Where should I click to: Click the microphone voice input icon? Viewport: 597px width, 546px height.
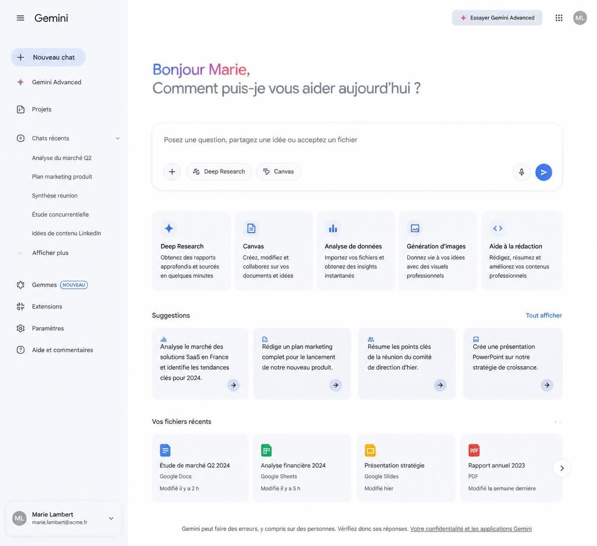[521, 172]
